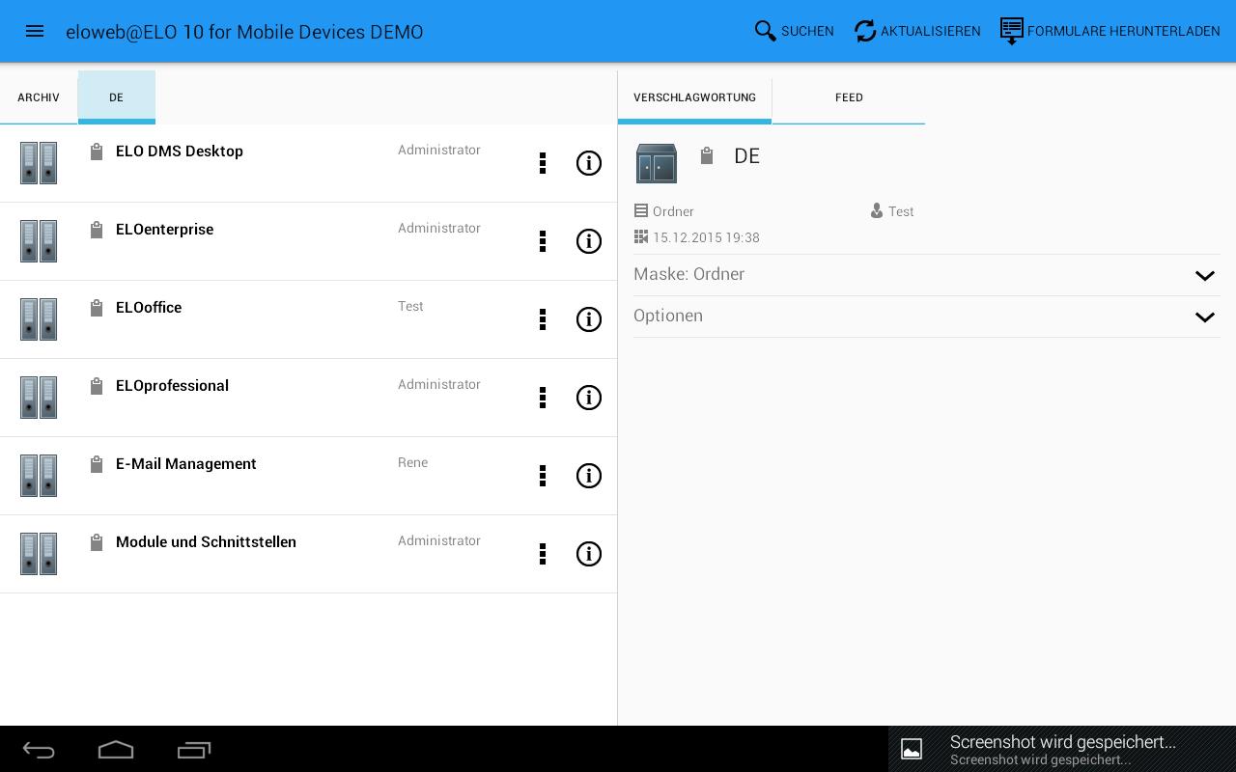This screenshot has width=1236, height=772.
Task: Click the eloweb@ELO 10 app title
Action: [244, 32]
